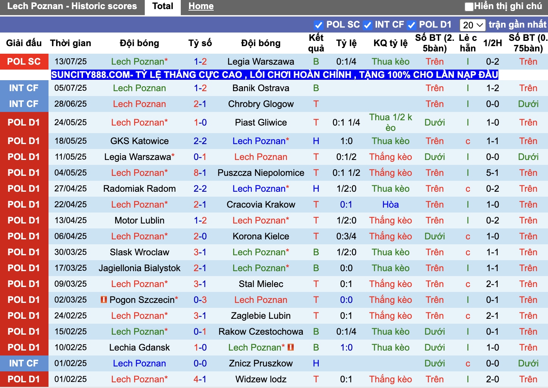Click Korona Kielce team name

[x=261, y=236]
